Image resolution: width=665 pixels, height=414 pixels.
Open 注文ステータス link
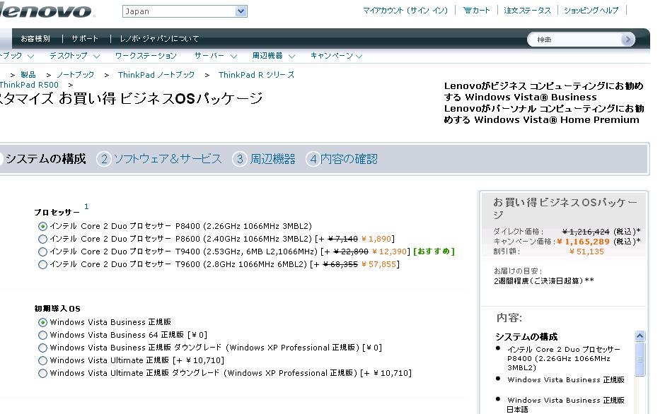click(527, 10)
